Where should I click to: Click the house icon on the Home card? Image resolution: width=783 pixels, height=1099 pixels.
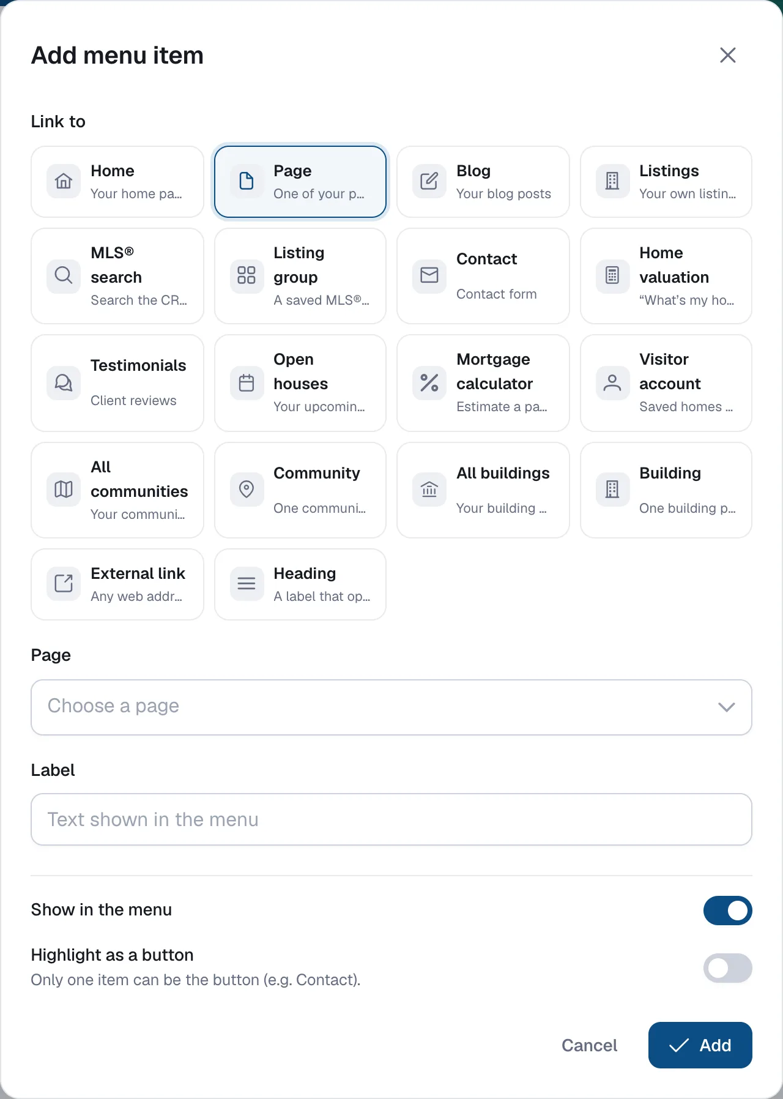pos(64,181)
